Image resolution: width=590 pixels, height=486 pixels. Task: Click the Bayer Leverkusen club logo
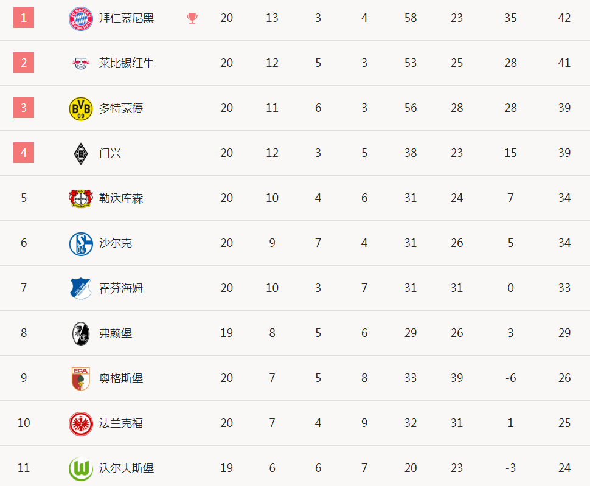click(80, 198)
